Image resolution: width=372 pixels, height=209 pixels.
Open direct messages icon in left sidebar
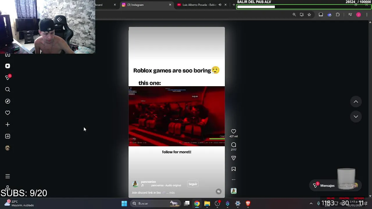(8, 78)
